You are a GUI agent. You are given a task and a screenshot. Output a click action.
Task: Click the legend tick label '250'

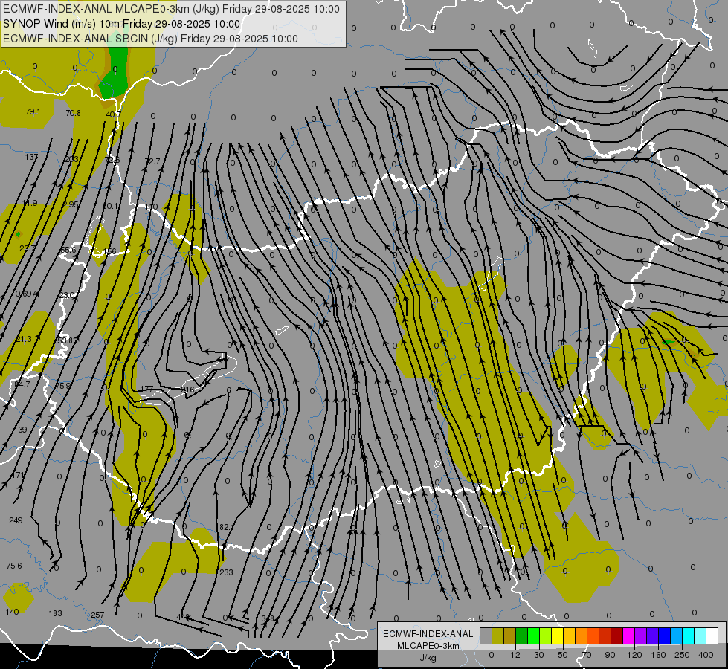pos(682,655)
